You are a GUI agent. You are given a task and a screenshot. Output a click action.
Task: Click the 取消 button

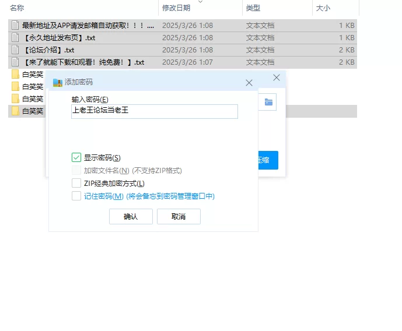tap(179, 217)
